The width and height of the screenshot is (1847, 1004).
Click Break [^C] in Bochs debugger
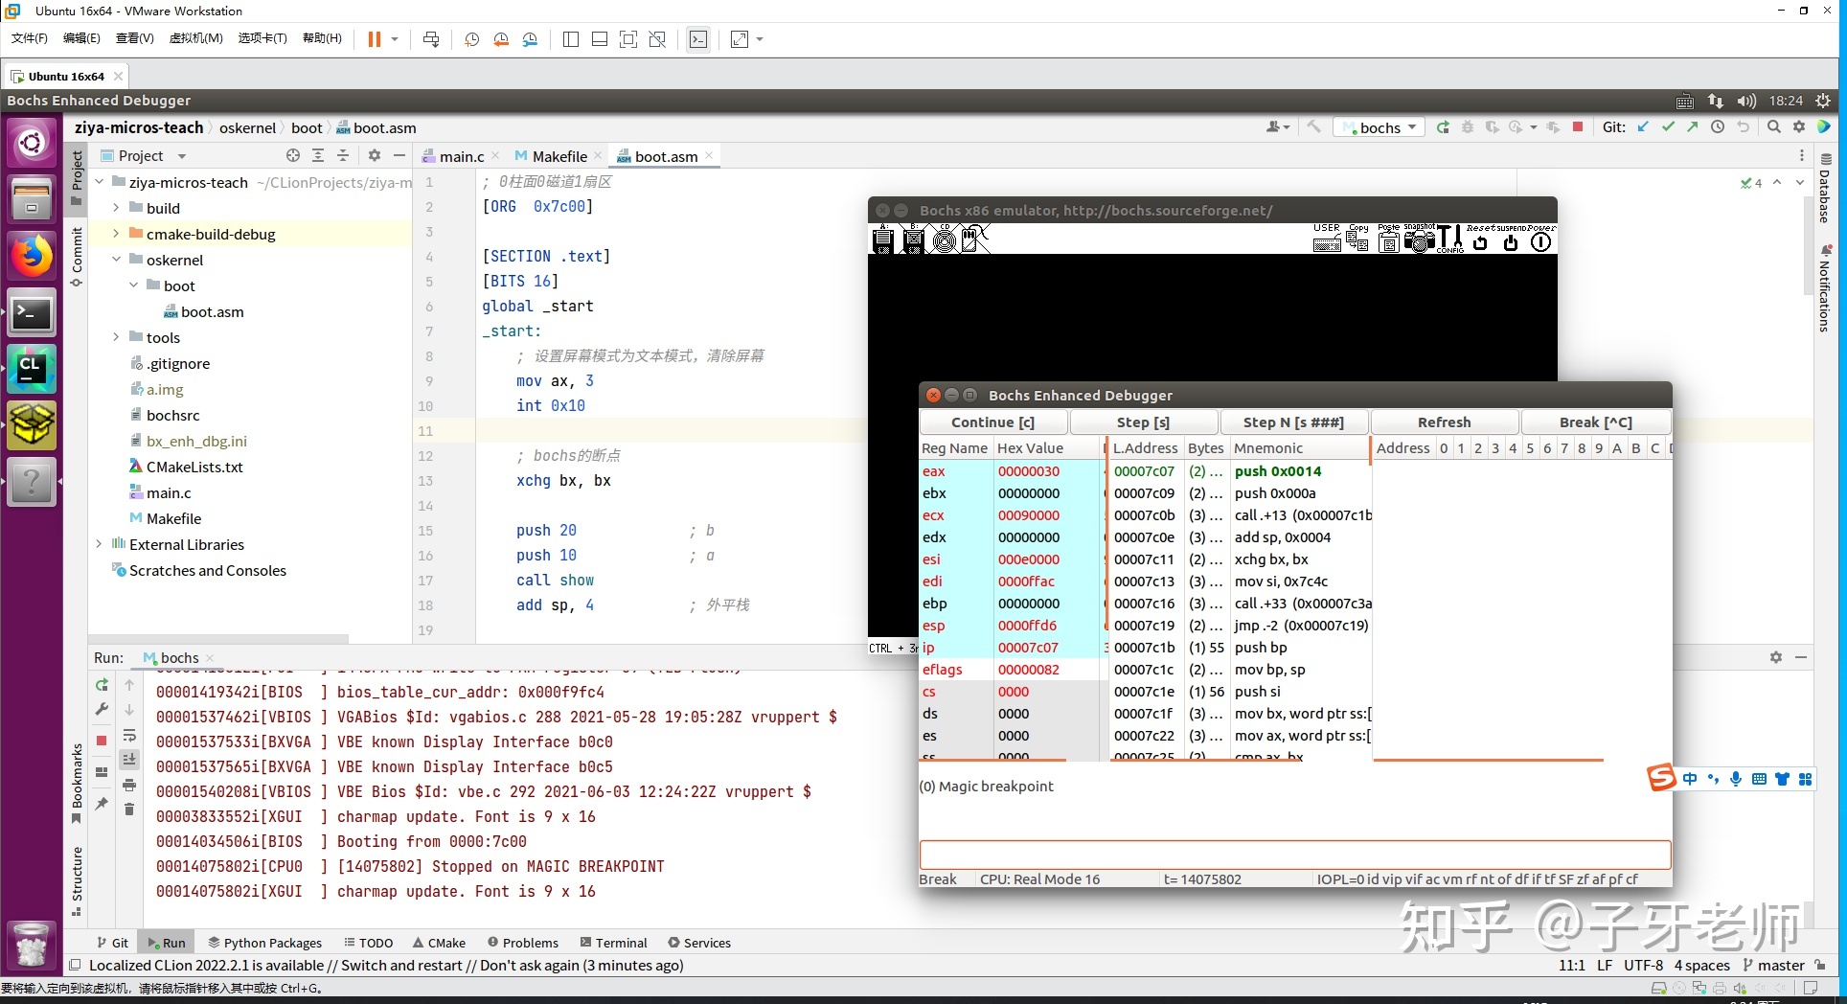pyautogui.click(x=1595, y=422)
